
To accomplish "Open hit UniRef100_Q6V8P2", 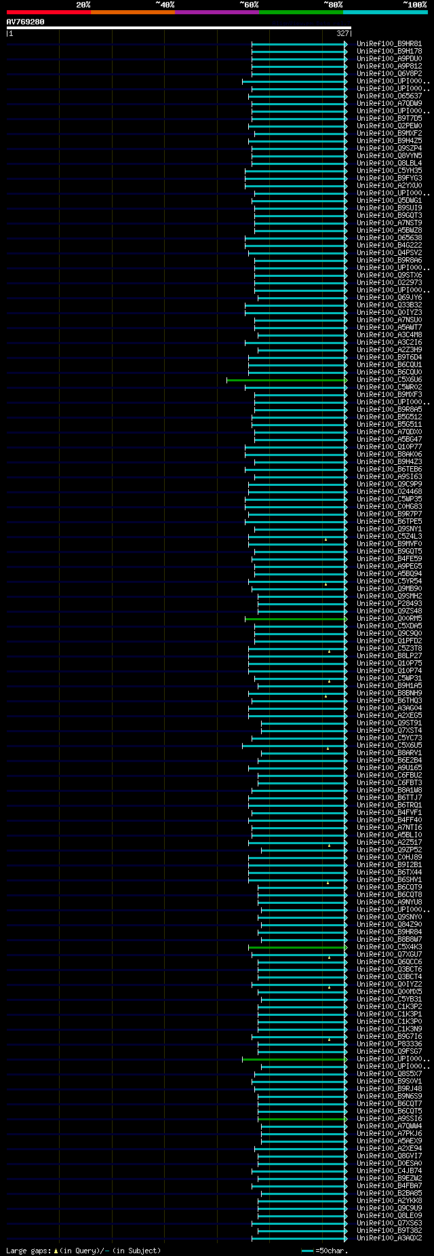I will tap(389, 74).
